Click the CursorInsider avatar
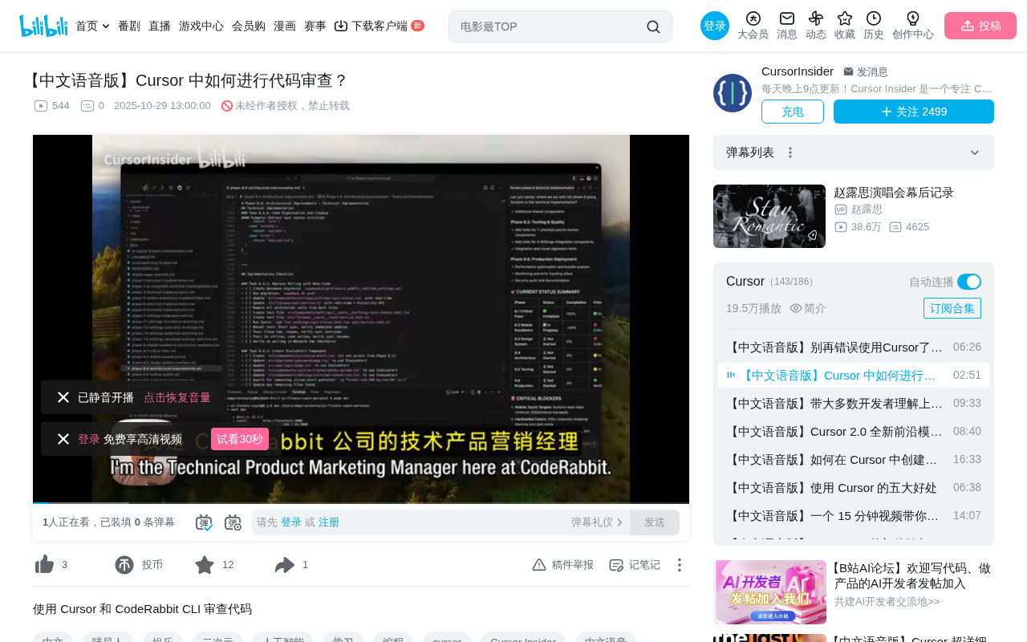Viewport: 1027px width, 642px height. tap(733, 93)
